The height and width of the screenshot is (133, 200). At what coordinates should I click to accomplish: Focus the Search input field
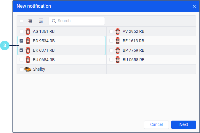click(x=80, y=21)
